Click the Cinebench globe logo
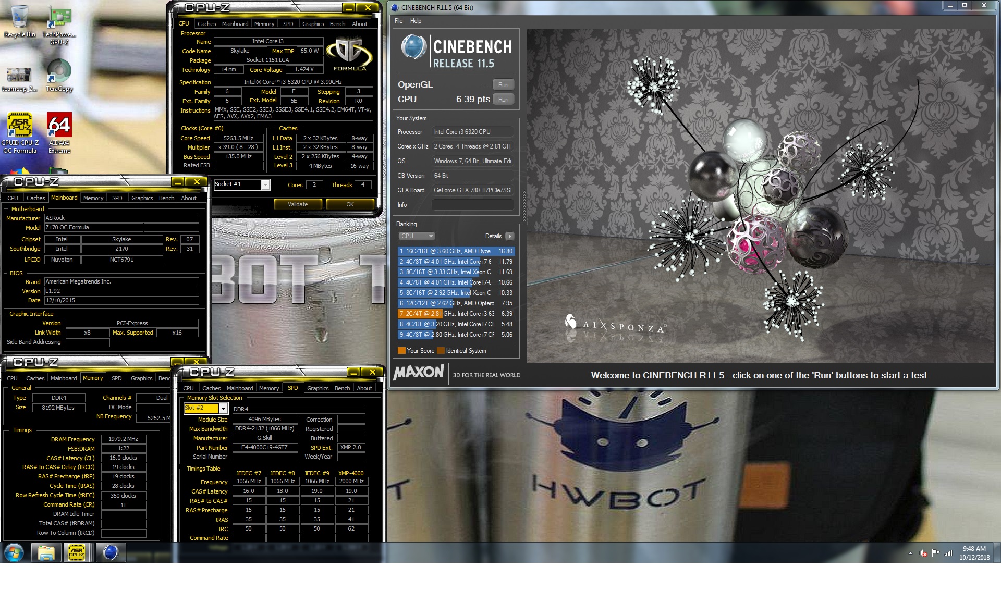 (x=414, y=47)
